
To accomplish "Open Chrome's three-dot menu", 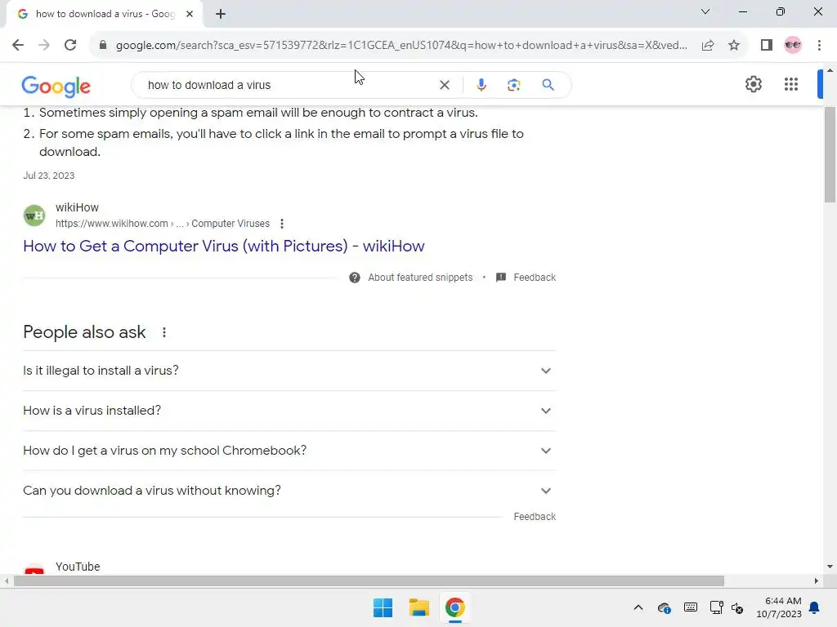I will coord(819,45).
